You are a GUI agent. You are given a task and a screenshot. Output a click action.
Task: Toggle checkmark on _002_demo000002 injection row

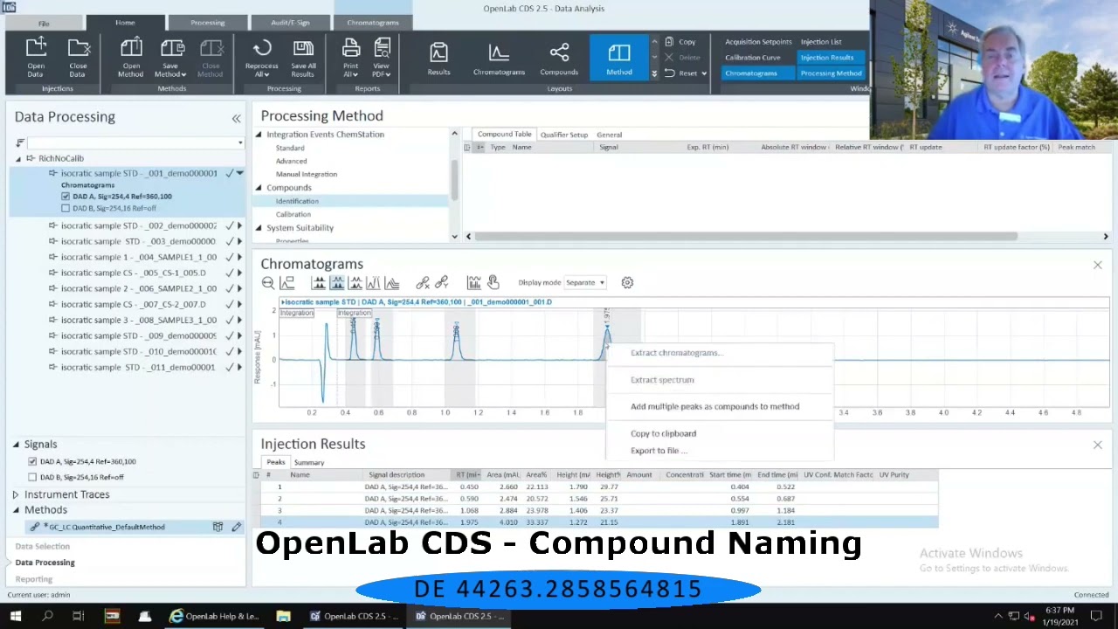pyautogui.click(x=229, y=225)
